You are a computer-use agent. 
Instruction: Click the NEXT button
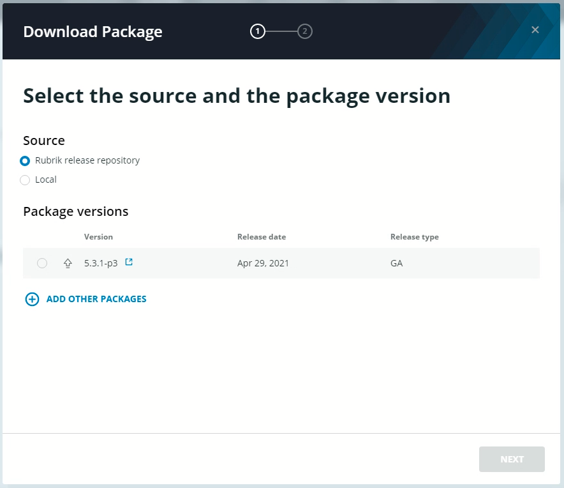(512, 459)
